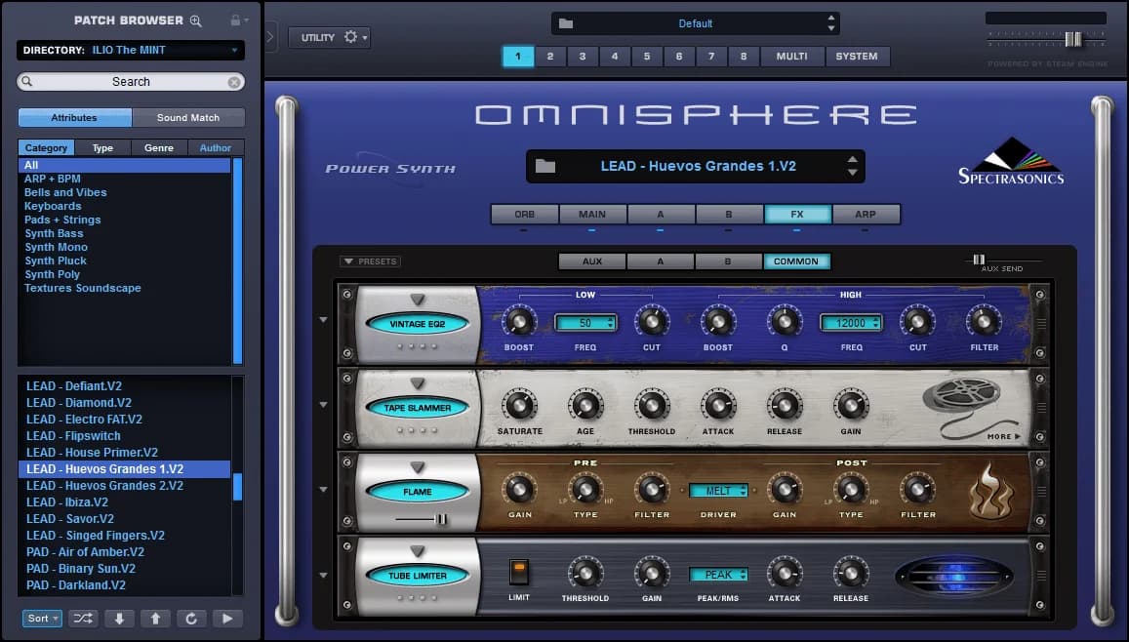Screen dimensions: 1129x642
Task: Open the MELT driver dropdown on the Flame effect
Action: tap(719, 491)
